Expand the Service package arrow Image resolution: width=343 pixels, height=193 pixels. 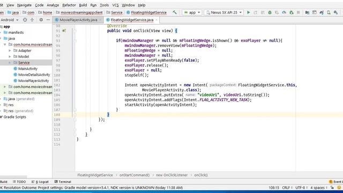pyautogui.click(x=10, y=63)
